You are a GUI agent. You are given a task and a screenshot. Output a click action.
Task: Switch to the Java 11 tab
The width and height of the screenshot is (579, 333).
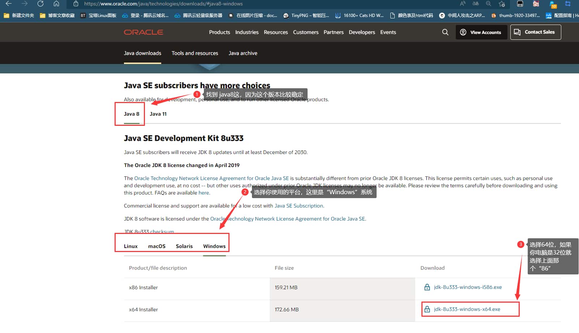[x=158, y=114]
